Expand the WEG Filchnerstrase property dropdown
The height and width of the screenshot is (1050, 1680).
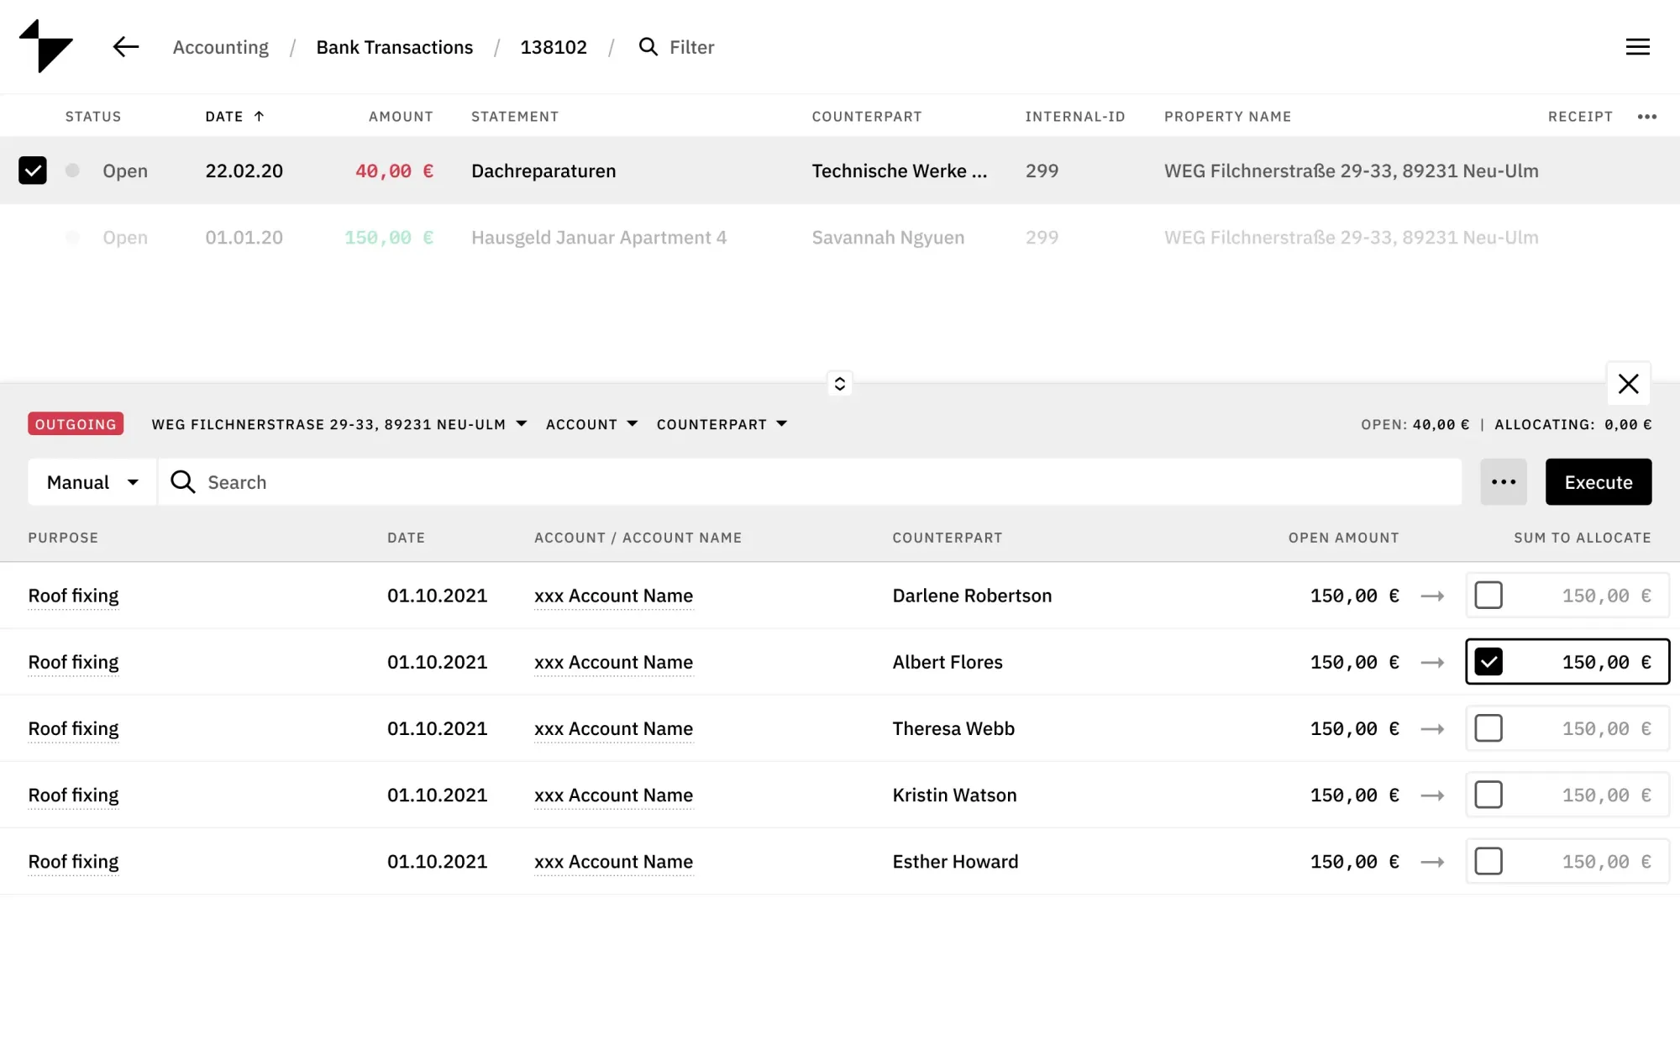click(339, 424)
